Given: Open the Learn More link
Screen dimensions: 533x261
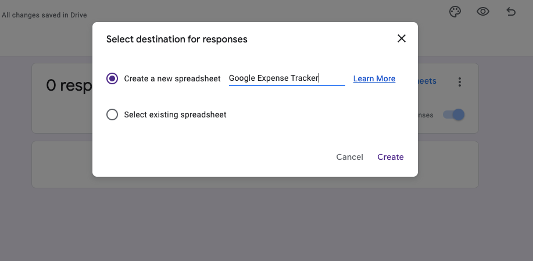Looking at the screenshot, I should (374, 78).
